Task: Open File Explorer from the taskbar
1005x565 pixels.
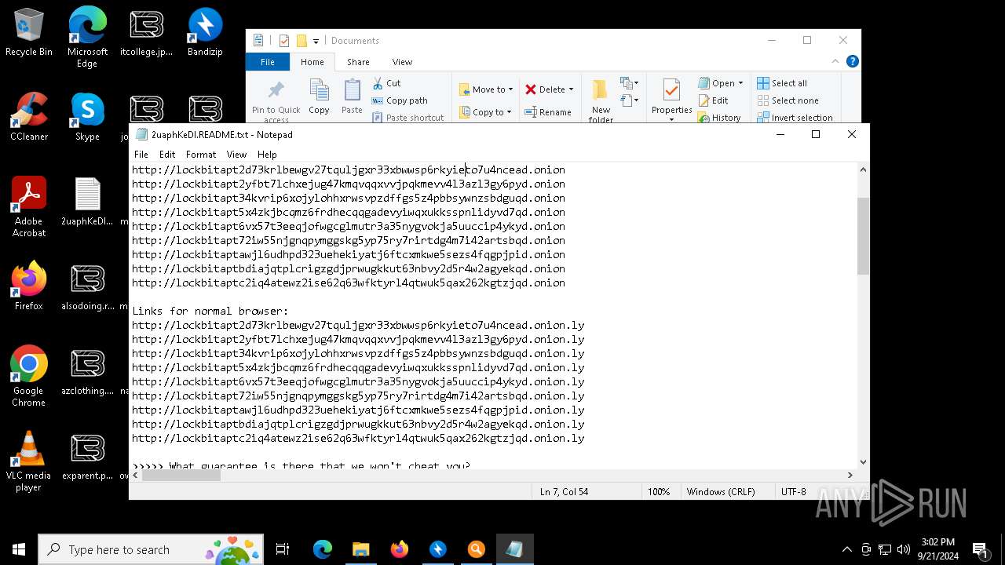Action: pos(360,549)
